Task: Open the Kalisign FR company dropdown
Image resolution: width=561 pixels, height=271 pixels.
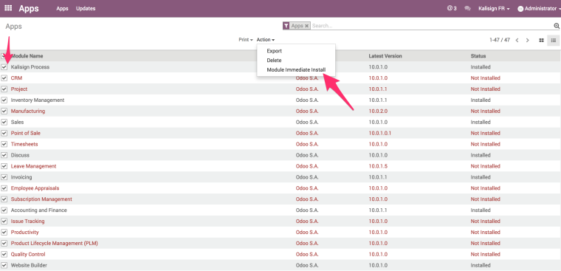Action: coord(494,9)
